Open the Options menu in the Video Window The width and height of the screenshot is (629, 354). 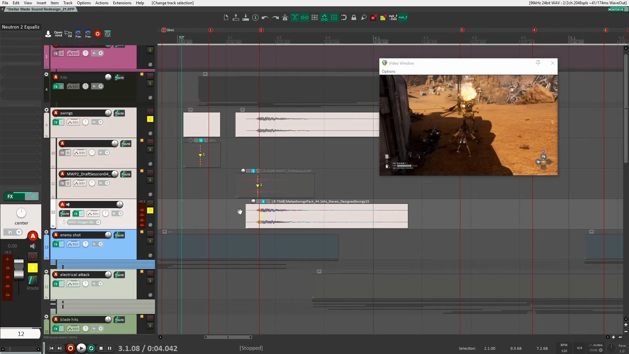tap(389, 71)
